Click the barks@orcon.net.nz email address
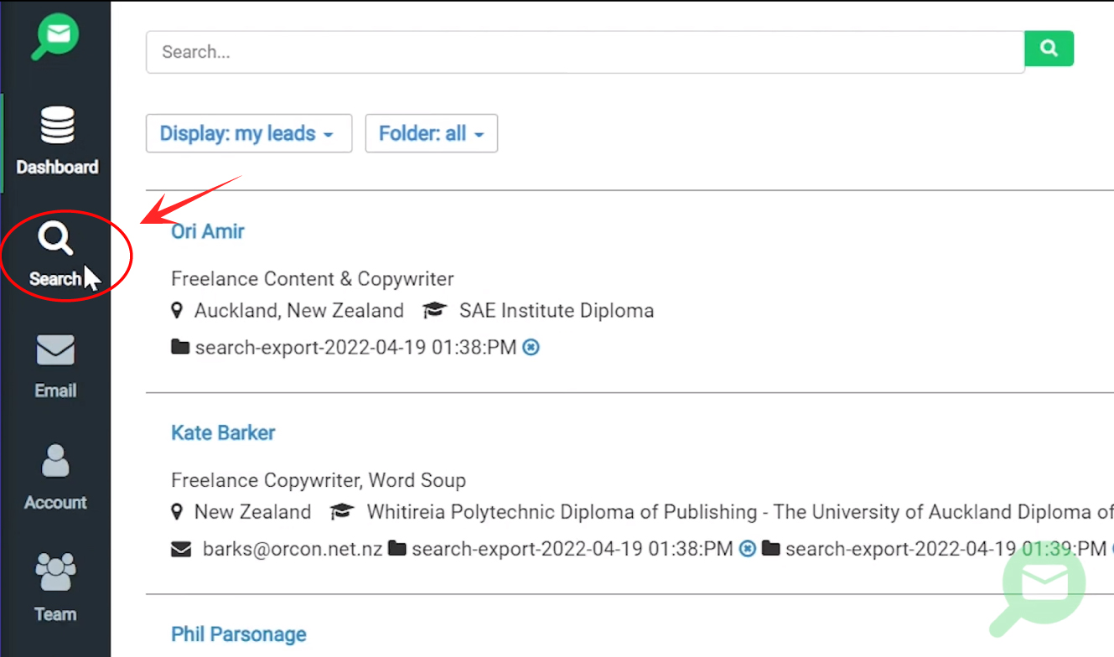 point(293,549)
